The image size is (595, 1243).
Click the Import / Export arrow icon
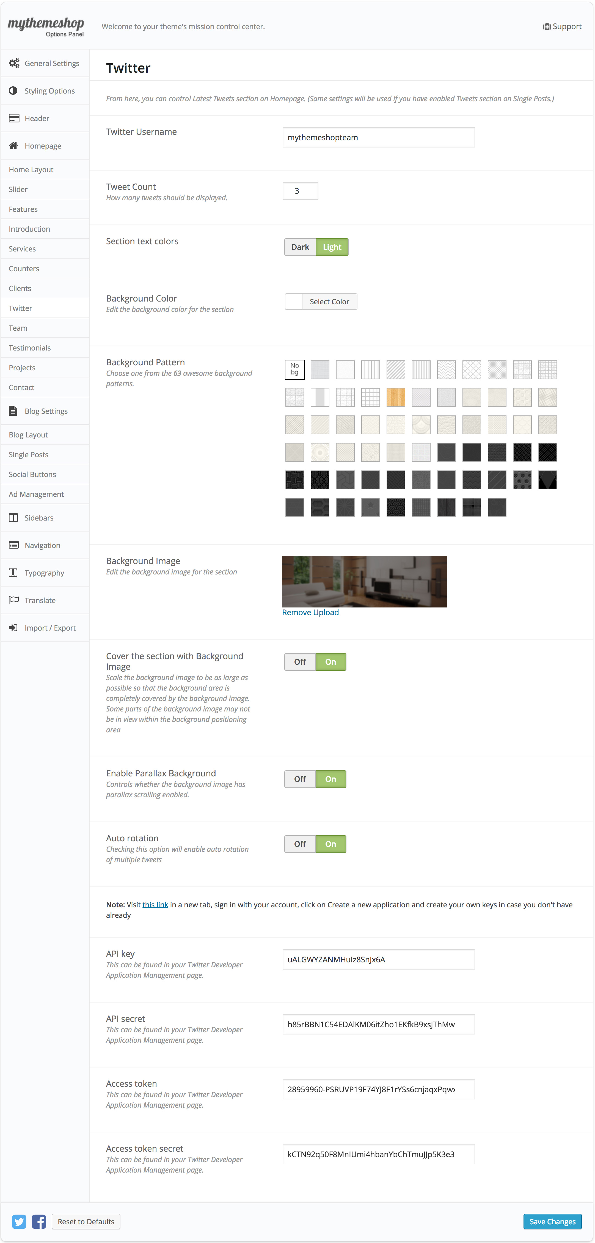tap(13, 628)
